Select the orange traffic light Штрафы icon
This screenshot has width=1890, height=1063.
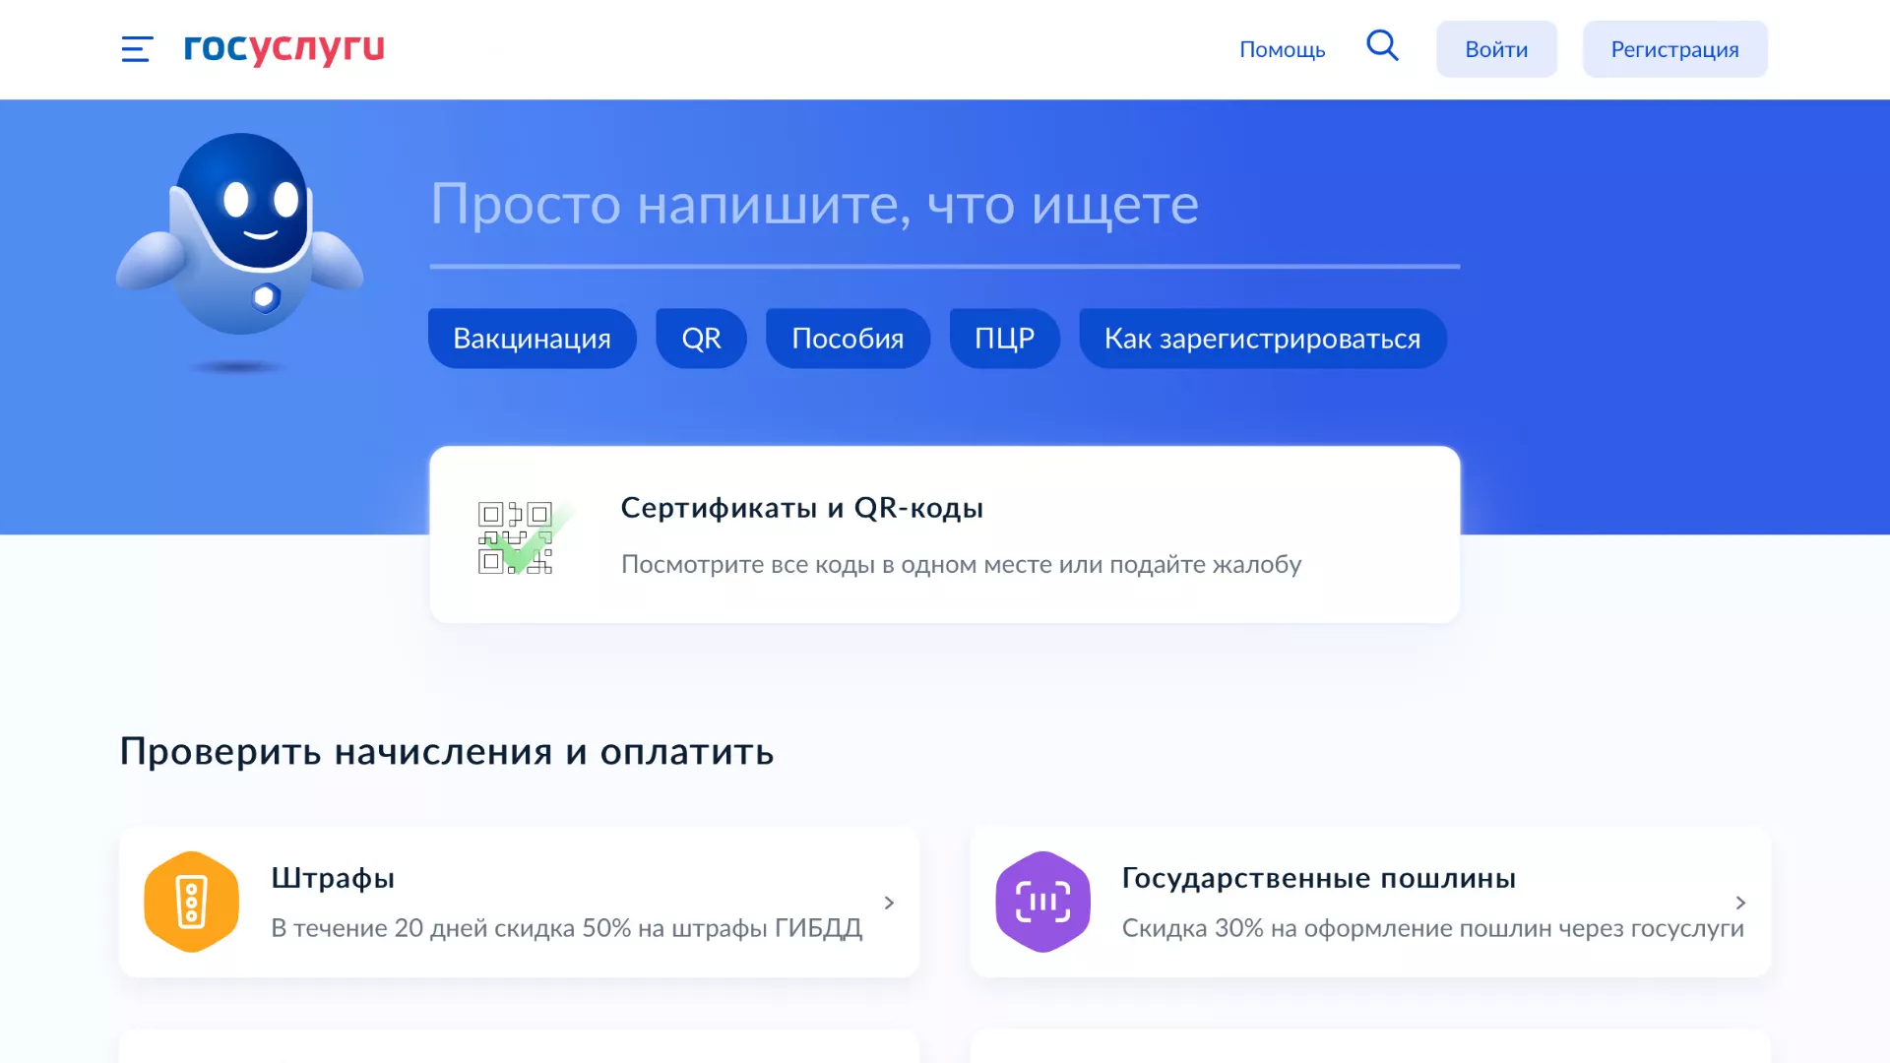191,901
